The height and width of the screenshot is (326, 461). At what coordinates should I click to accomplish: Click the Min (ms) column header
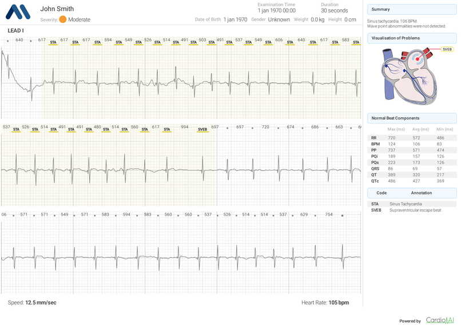pos(444,129)
